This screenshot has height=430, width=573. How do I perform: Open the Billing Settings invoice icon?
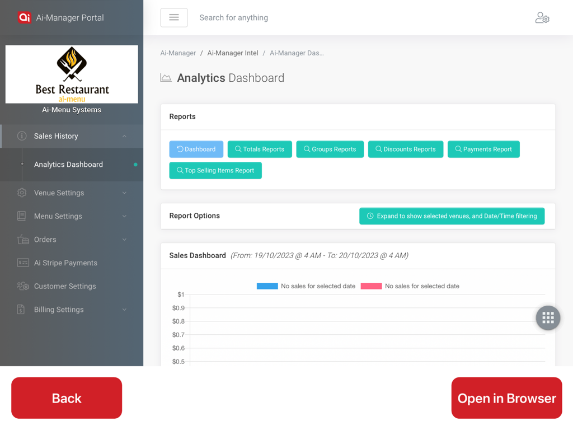click(x=22, y=309)
